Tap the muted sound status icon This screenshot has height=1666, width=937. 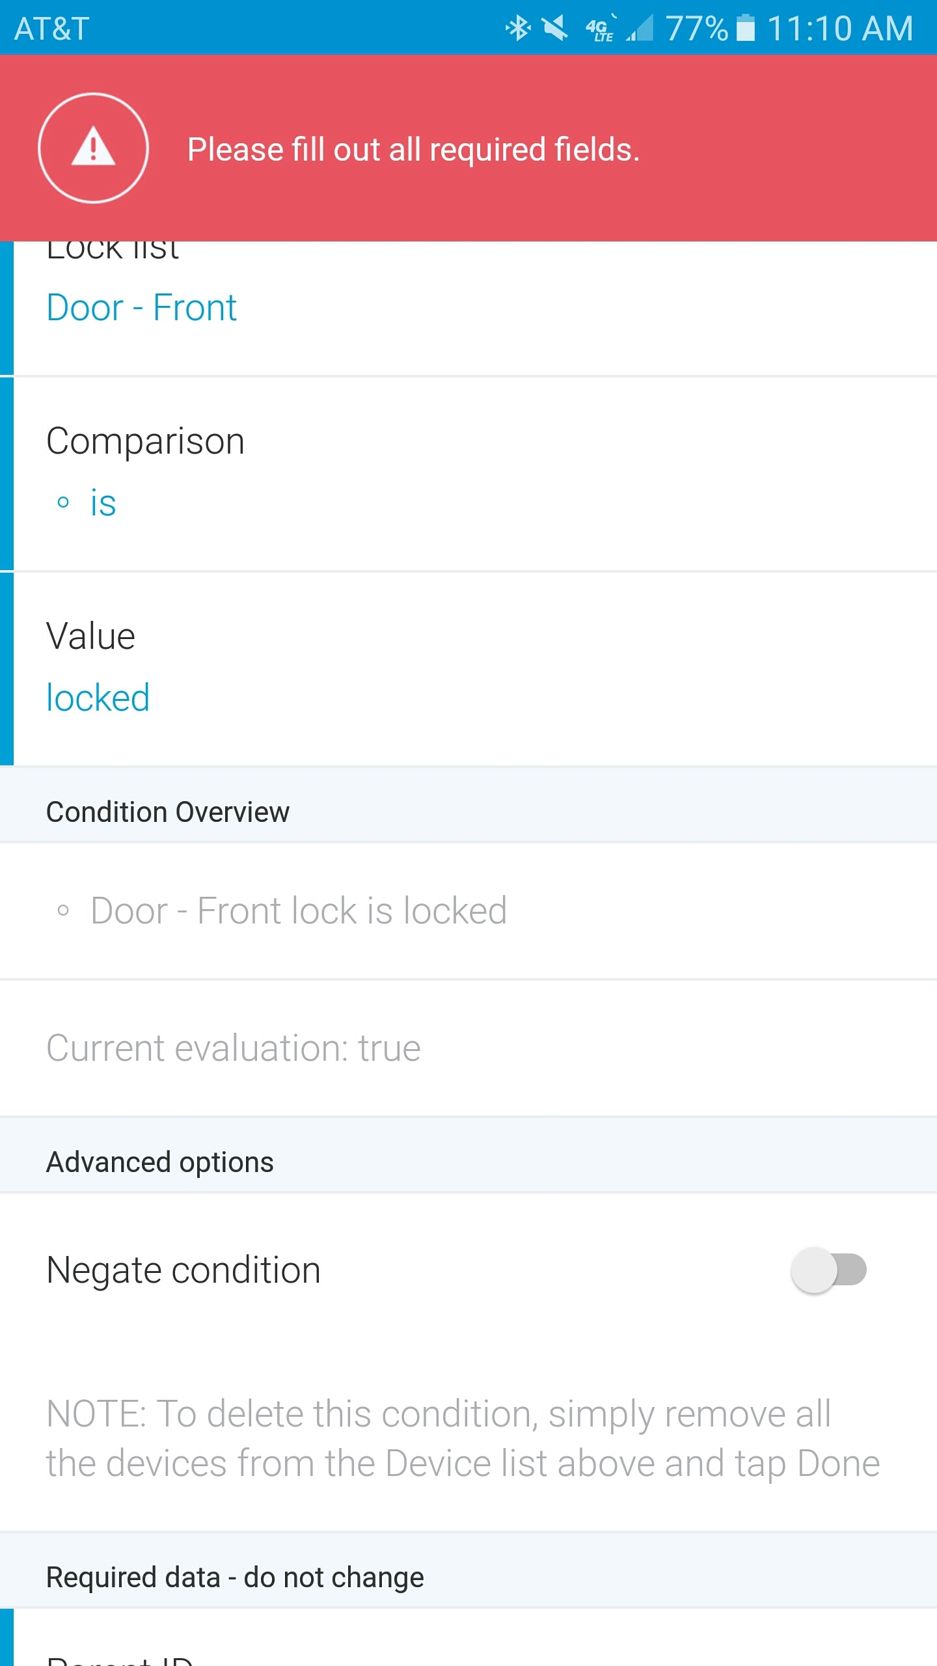555,28
